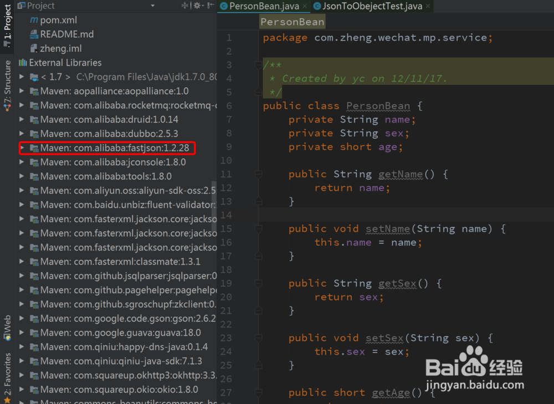Open the Web tool window tab

pos(7,328)
